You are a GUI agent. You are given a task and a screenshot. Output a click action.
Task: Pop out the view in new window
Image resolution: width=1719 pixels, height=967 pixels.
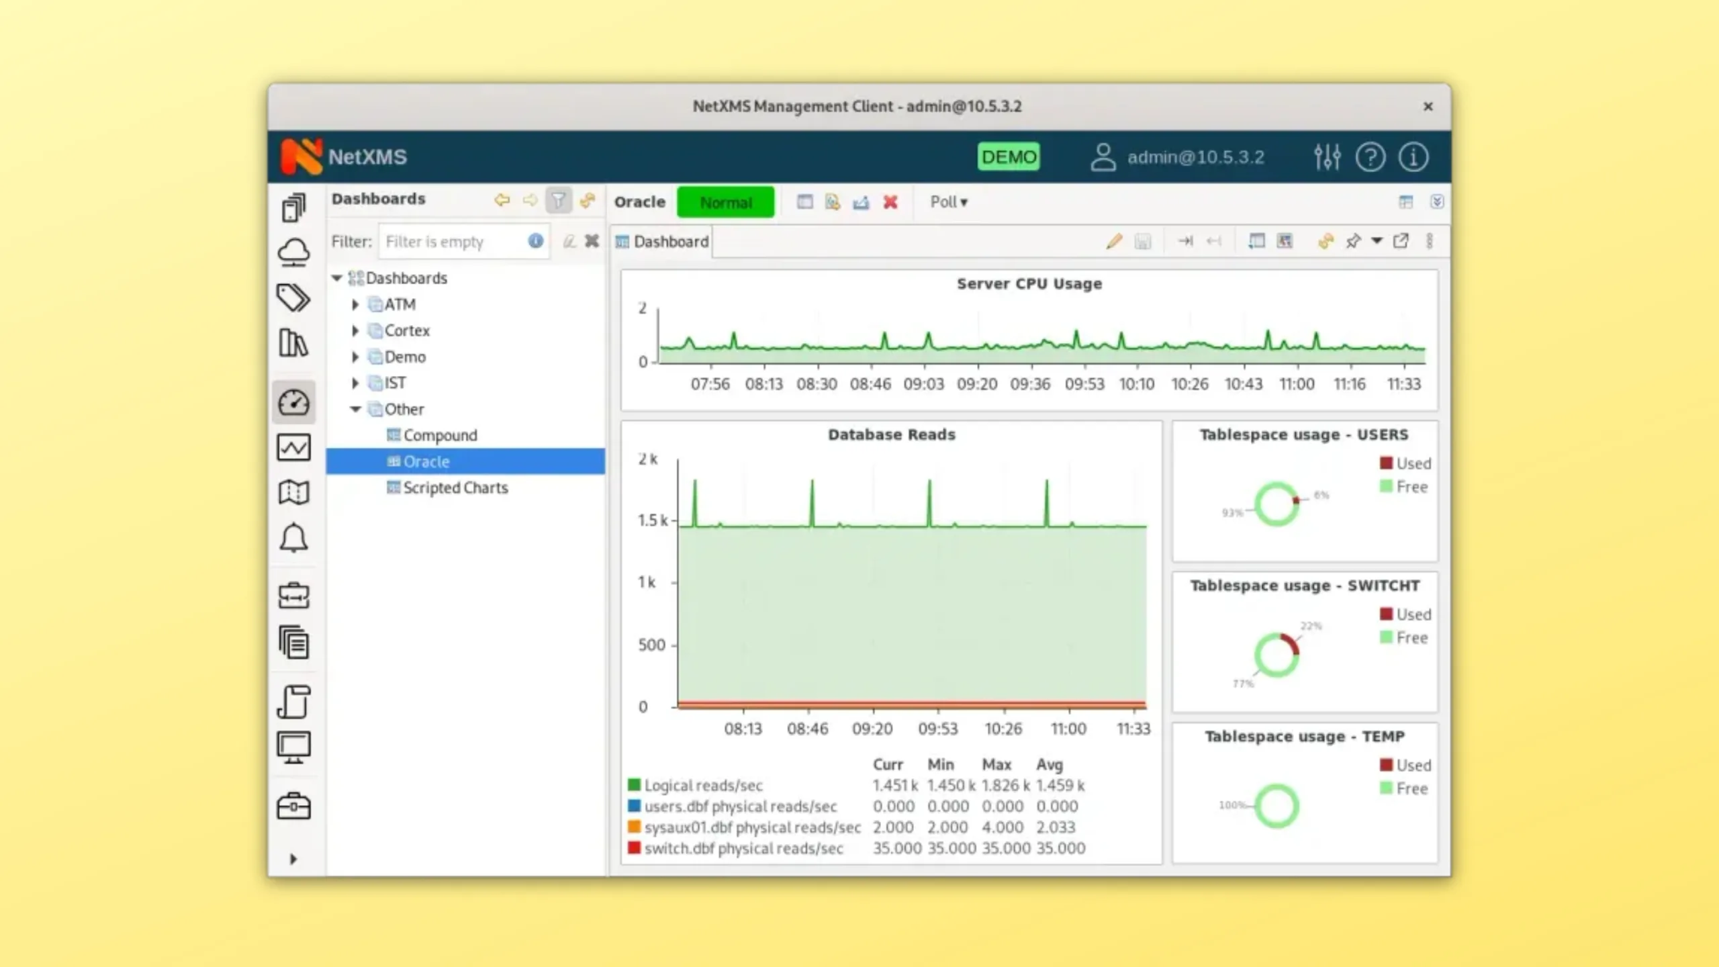(1401, 241)
